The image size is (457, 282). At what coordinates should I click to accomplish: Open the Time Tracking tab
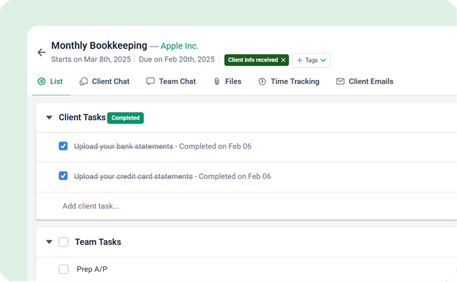289,81
